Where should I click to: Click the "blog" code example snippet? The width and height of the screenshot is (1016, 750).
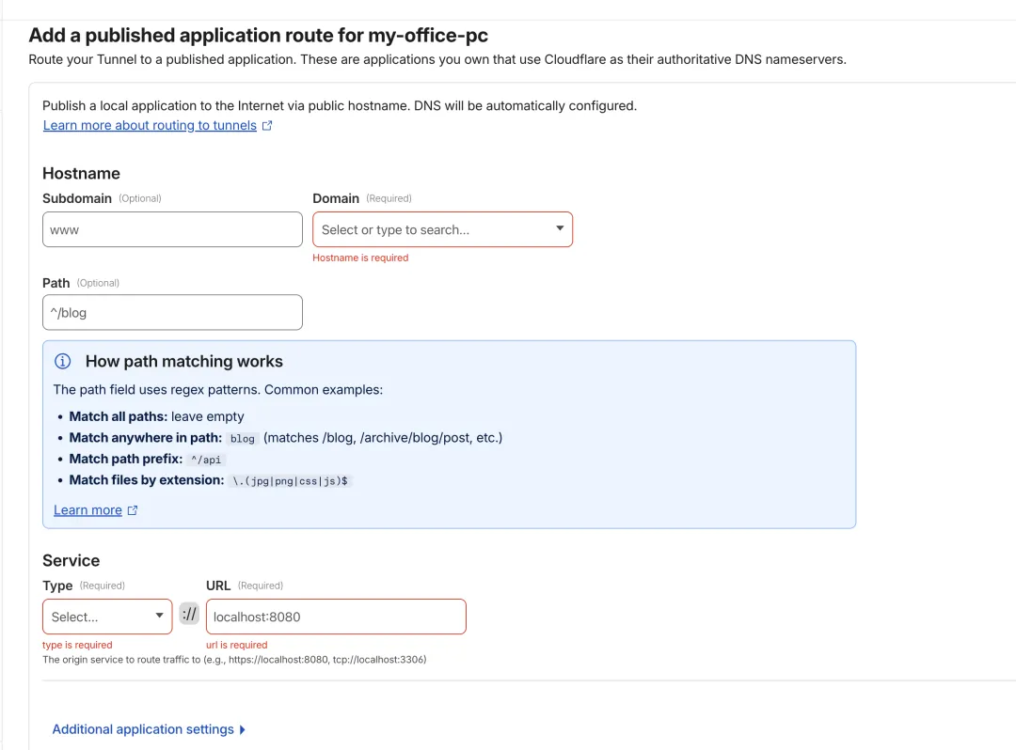(243, 439)
